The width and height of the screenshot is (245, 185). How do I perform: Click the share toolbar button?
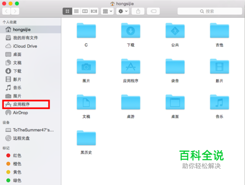click(x=138, y=11)
